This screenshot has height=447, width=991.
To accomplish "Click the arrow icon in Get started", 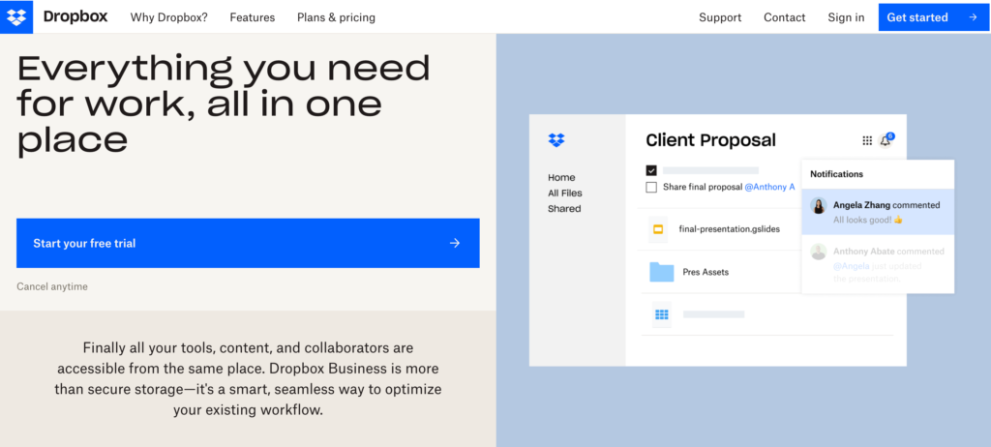I will (x=974, y=17).
